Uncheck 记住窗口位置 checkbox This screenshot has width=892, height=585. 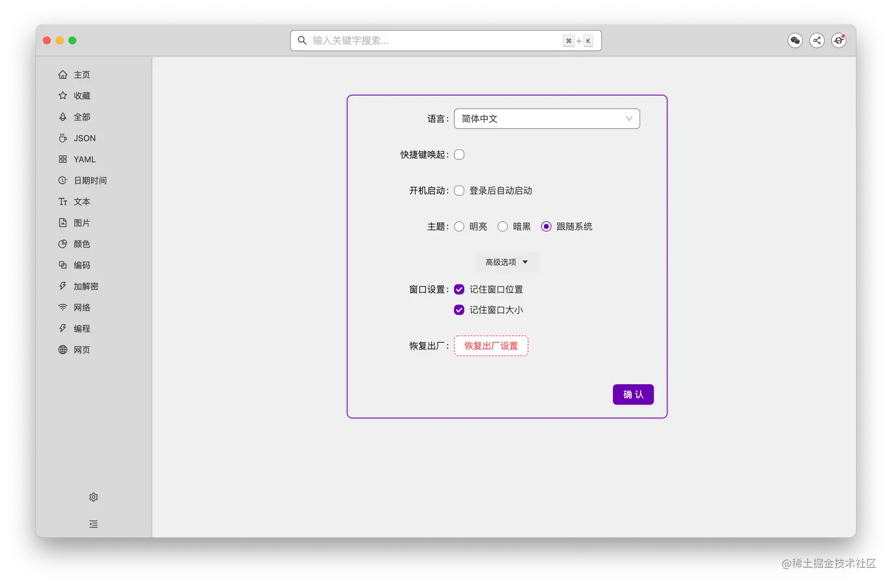[x=459, y=289]
